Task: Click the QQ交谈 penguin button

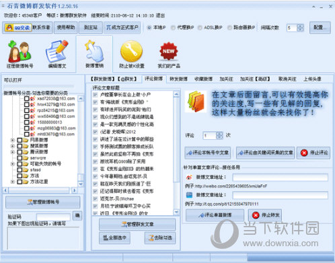Action: (x=17, y=28)
